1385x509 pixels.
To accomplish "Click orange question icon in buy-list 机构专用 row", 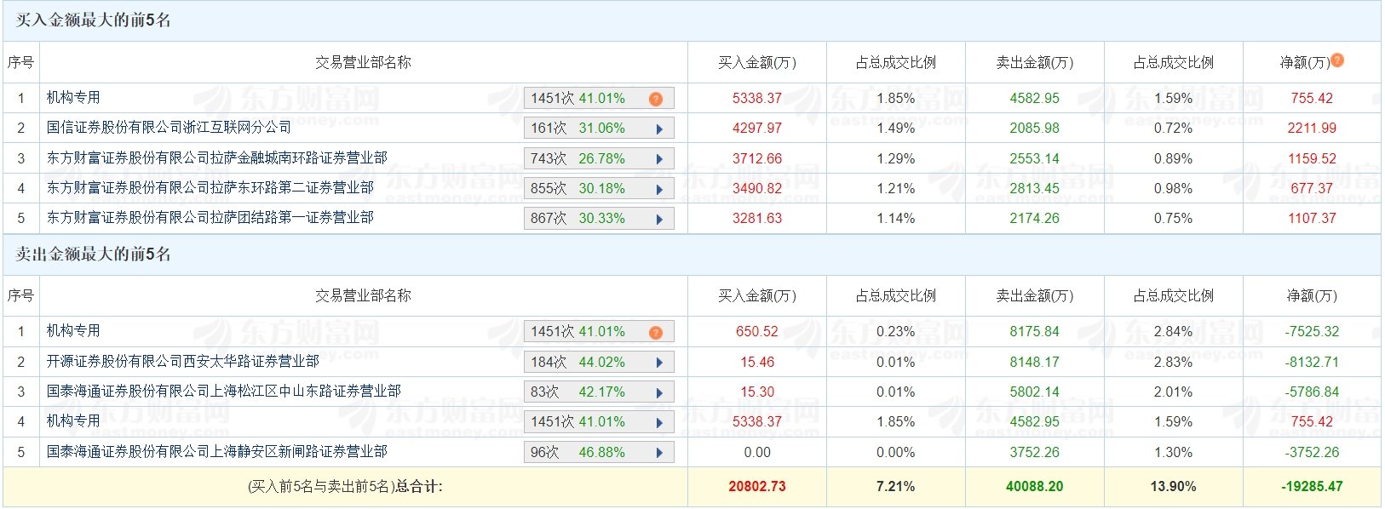I will pyautogui.click(x=656, y=99).
